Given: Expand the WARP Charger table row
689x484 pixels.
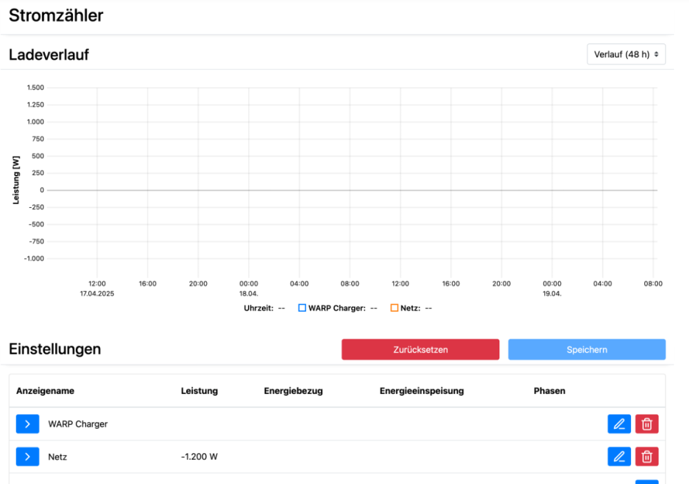Looking at the screenshot, I should (28, 424).
